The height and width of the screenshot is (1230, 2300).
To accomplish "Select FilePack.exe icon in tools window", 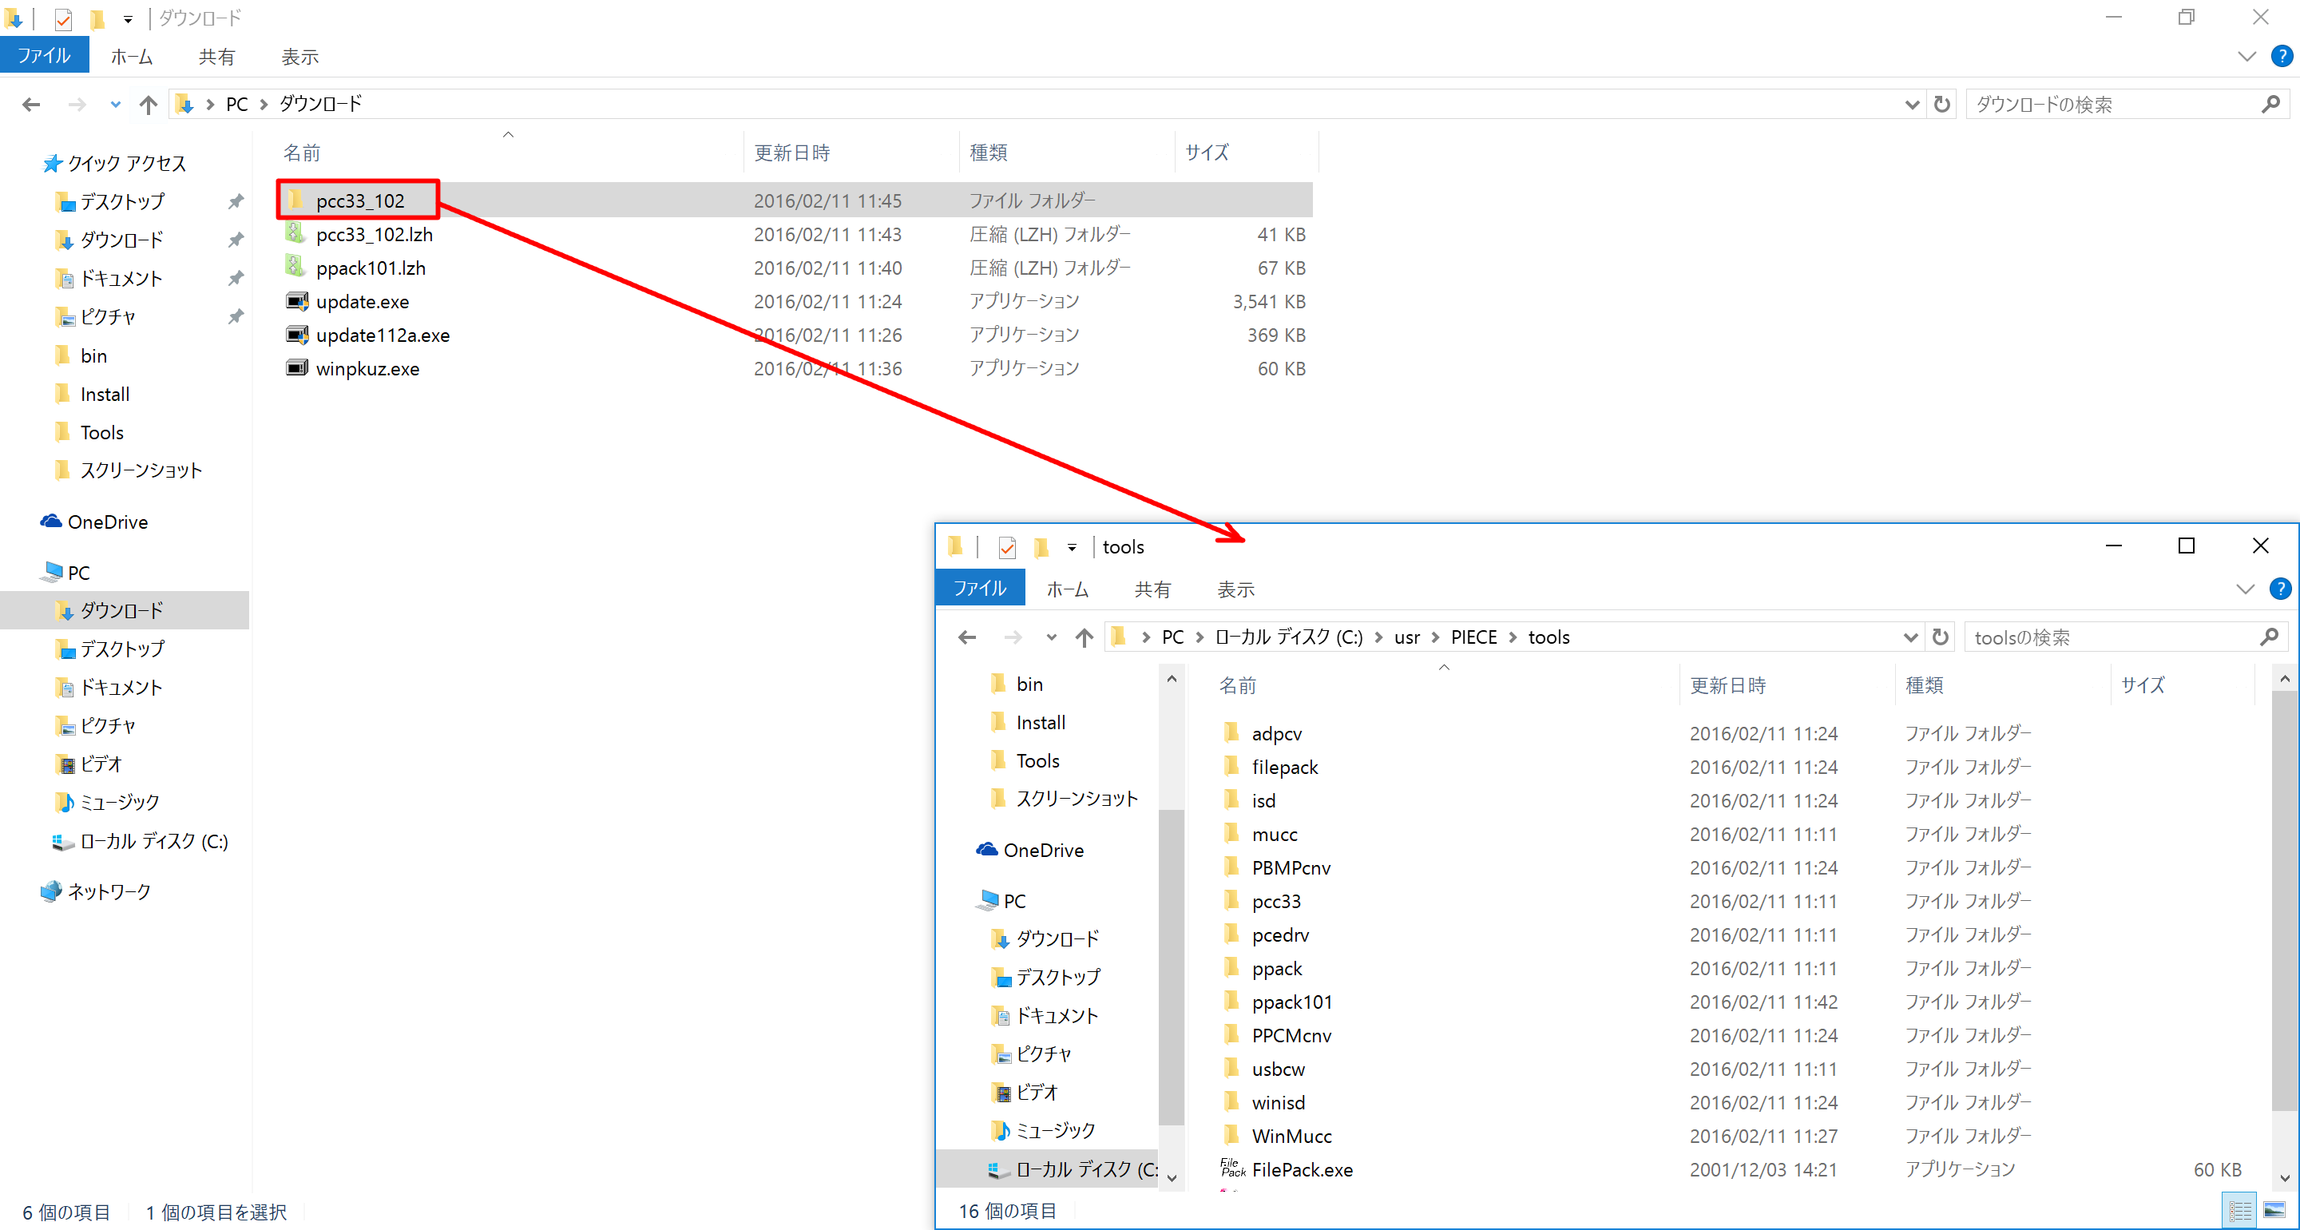I will 1232,1168.
